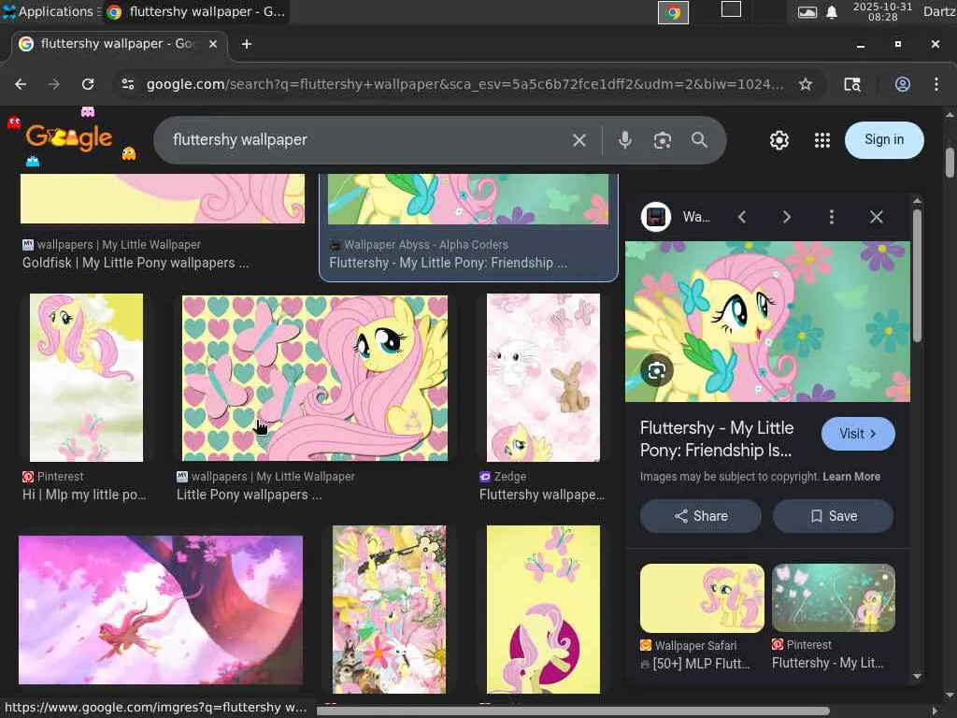Screen dimensions: 957x718
Task: Click 'Hi | Mlp my little po...' caption
Action: [x=84, y=495]
